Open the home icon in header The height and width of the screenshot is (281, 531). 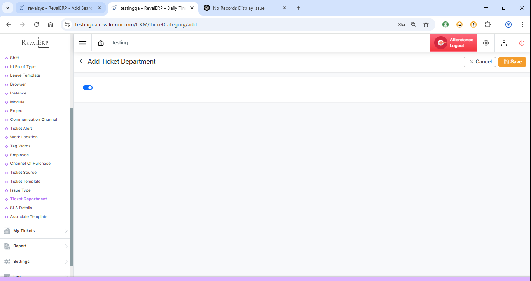[101, 43]
